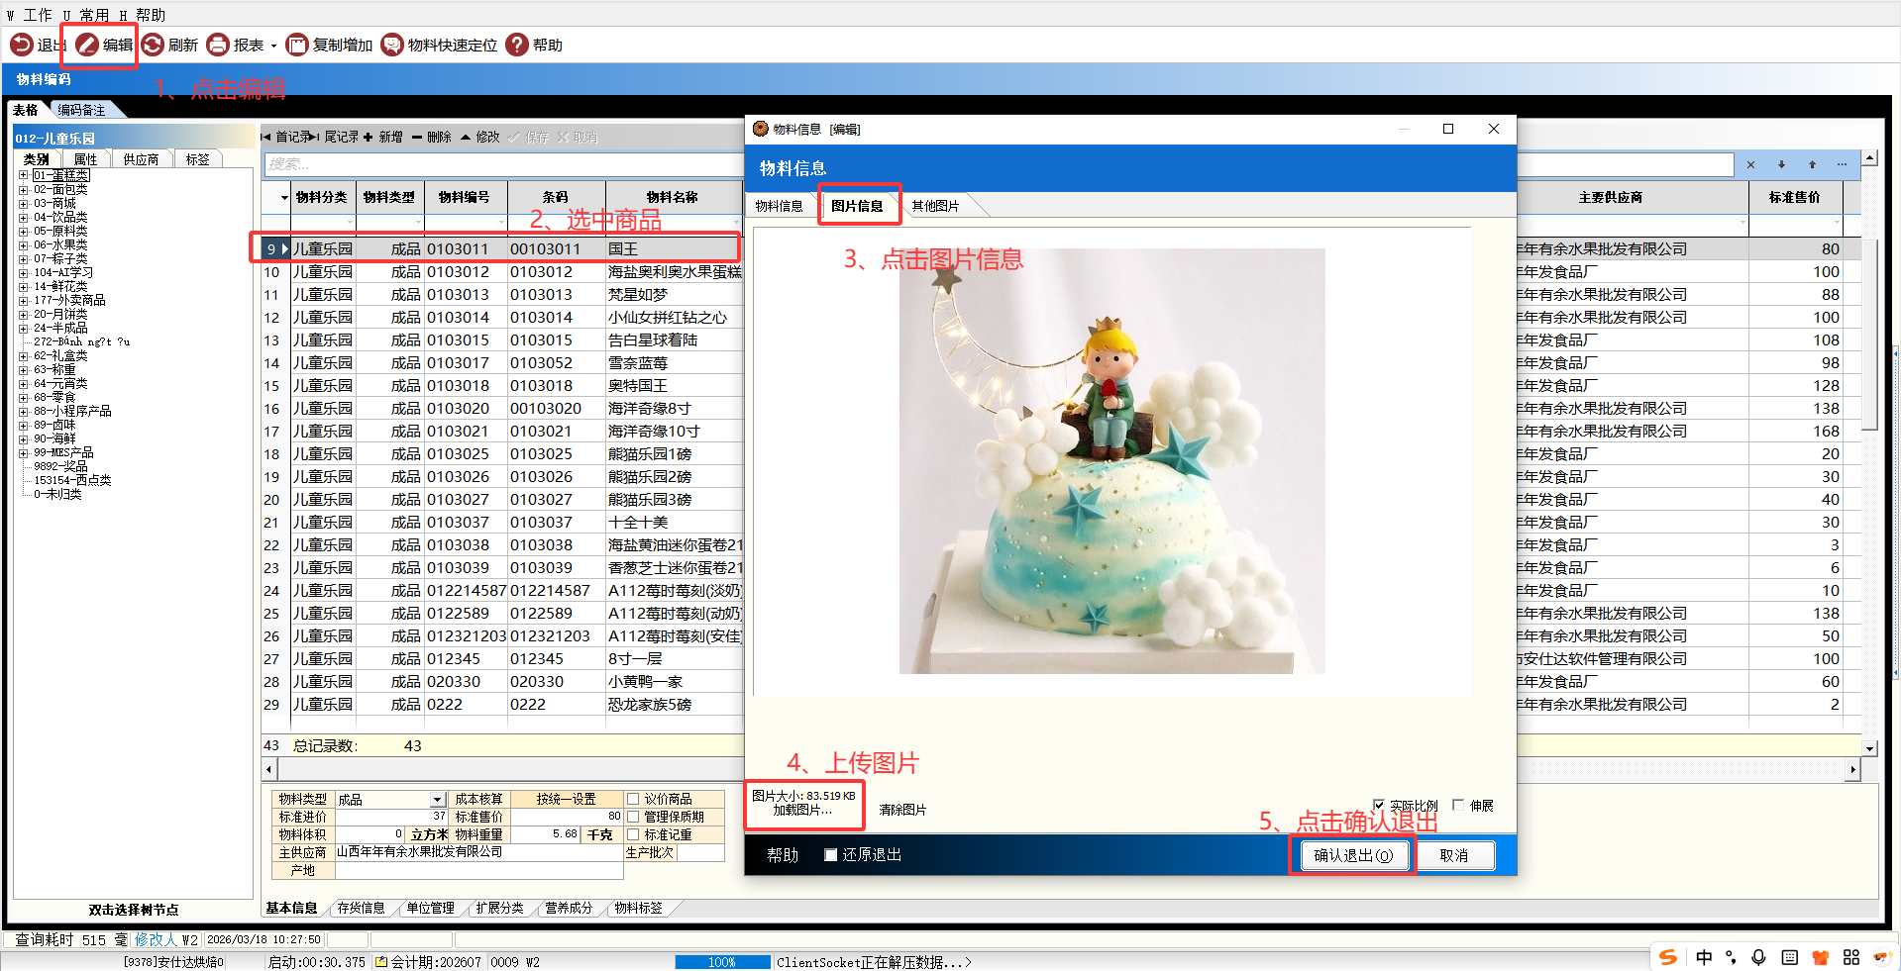Click the dialog footer 帮助 button
This screenshot has width=1901, height=971.
point(783,855)
